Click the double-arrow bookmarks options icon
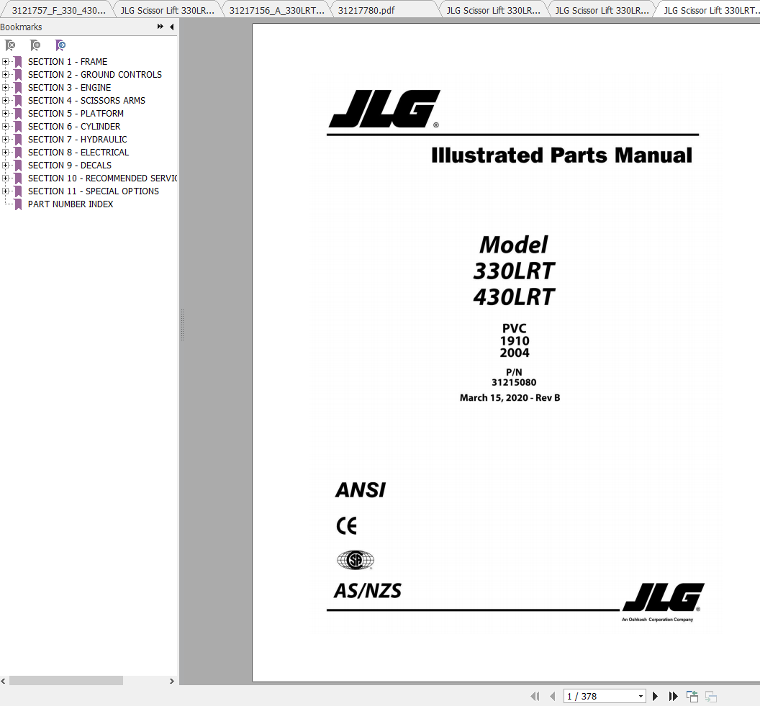The image size is (760, 706). point(160,27)
